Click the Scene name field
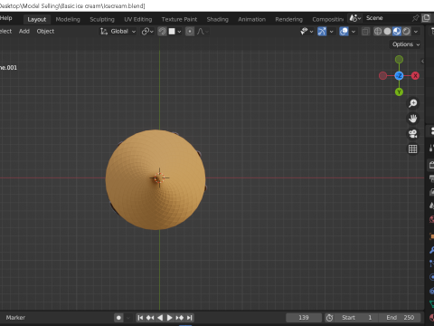The width and height of the screenshot is (434, 326). pos(386,18)
